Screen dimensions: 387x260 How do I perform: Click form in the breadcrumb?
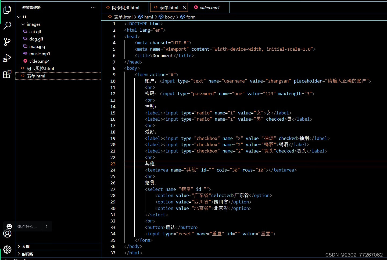coord(191,17)
